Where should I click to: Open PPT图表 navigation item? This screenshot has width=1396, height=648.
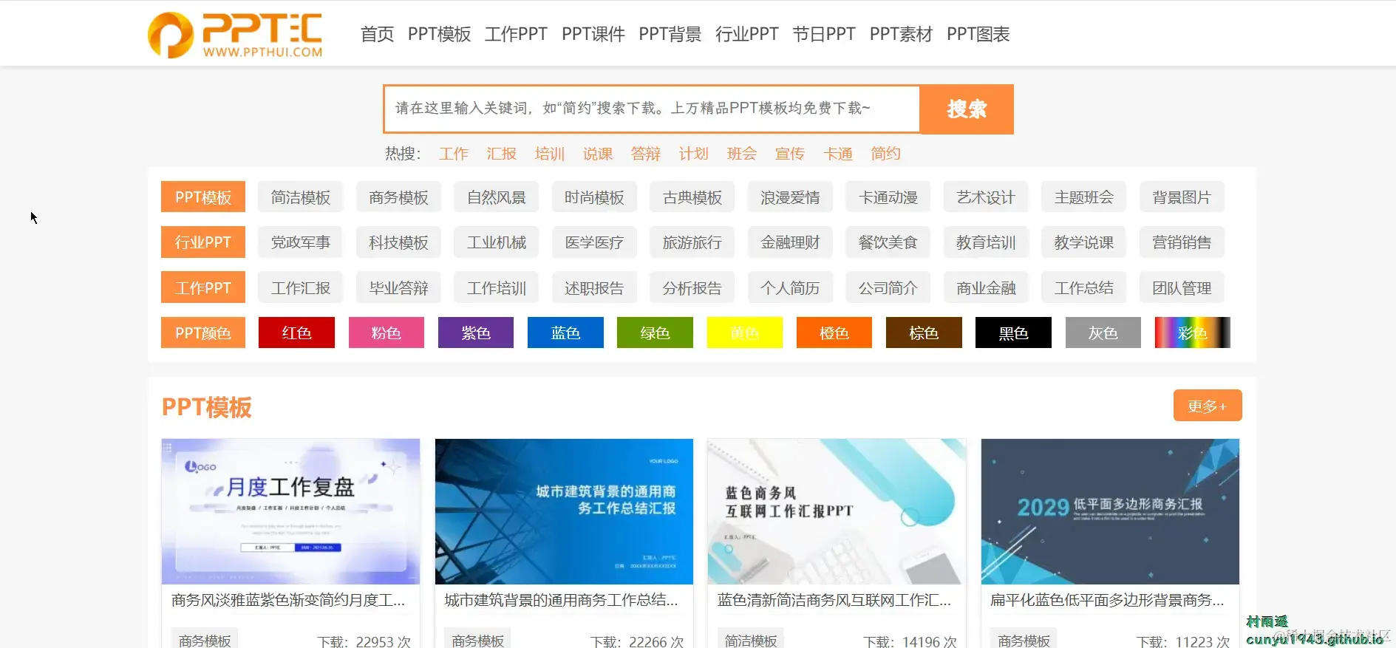[x=978, y=34]
